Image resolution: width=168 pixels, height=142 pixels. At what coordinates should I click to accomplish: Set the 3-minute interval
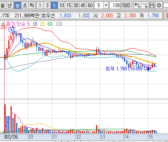point(47,5)
